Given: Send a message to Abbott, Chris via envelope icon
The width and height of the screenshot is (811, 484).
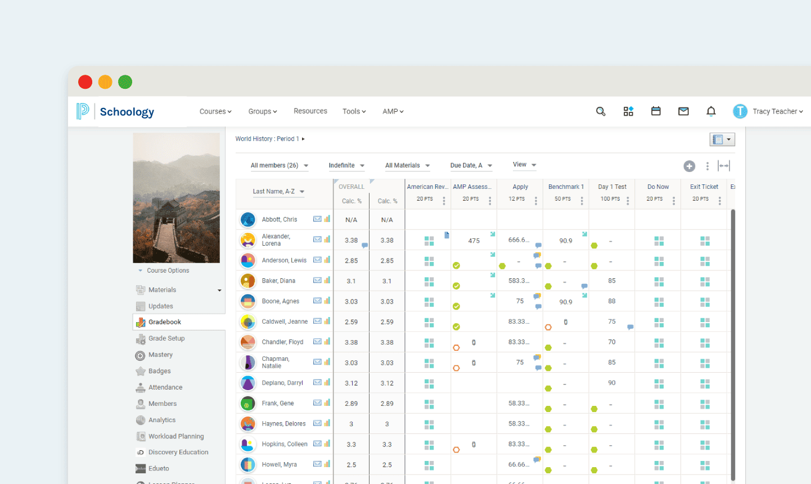Looking at the screenshot, I should (316, 219).
